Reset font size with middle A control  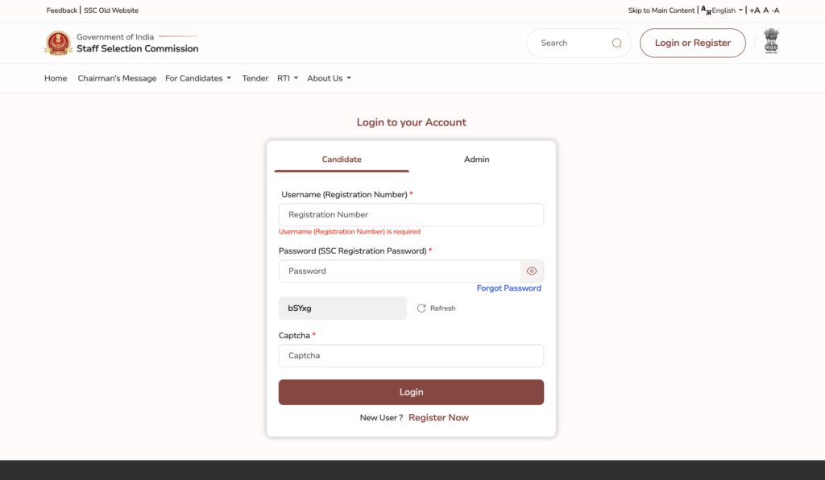pyautogui.click(x=765, y=10)
